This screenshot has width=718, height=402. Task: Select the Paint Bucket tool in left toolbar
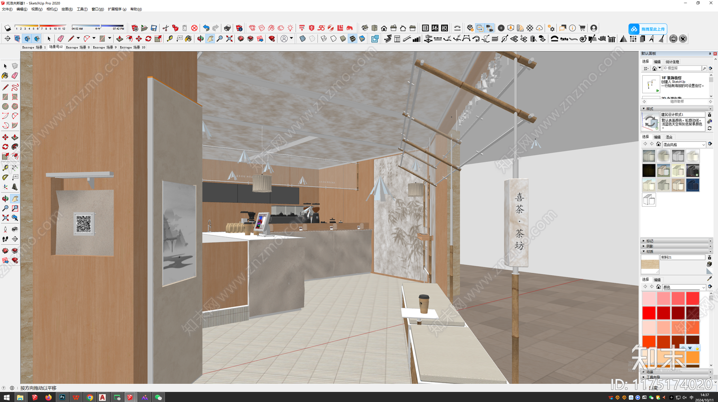click(x=5, y=75)
